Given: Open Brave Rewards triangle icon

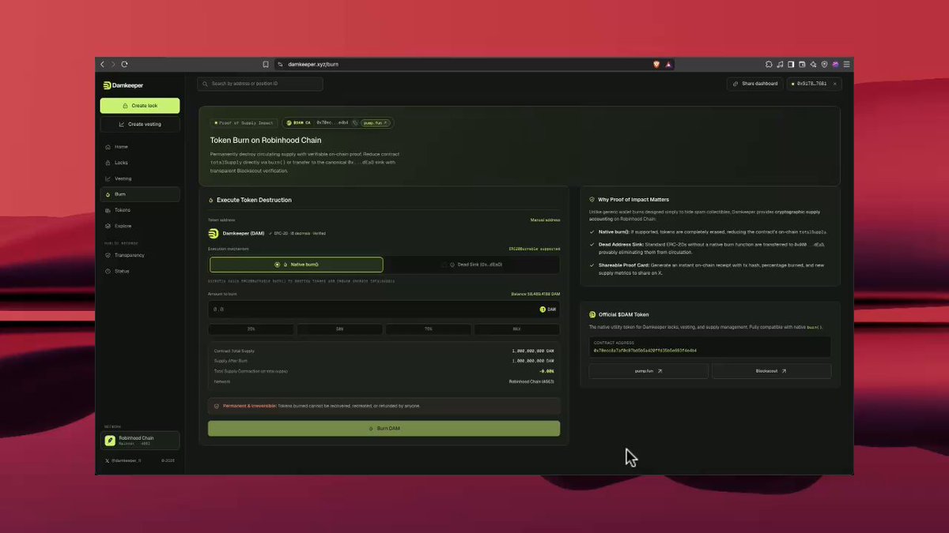Looking at the screenshot, I should tap(668, 64).
